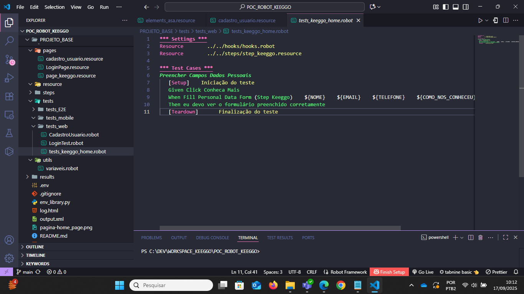Click tabnine basic status item

(459, 272)
